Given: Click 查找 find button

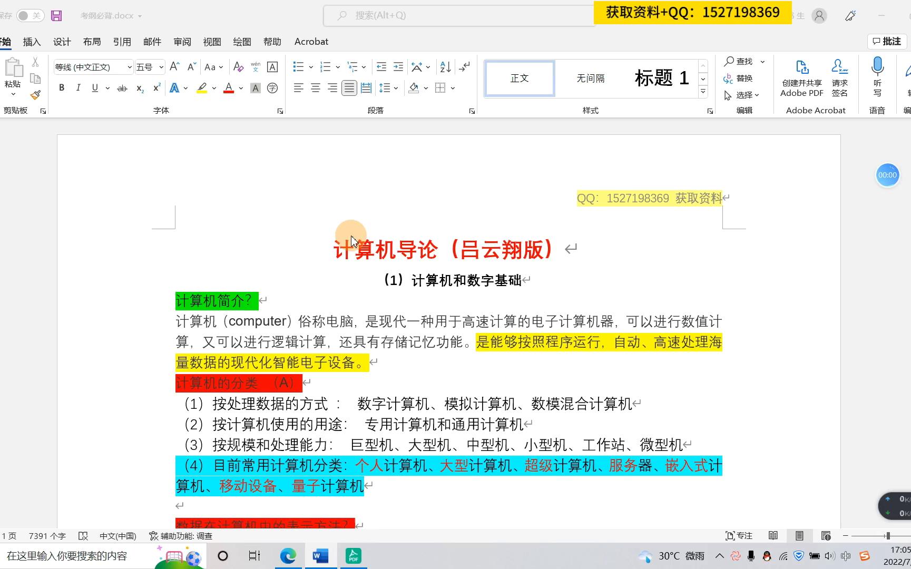Looking at the screenshot, I should coord(739,62).
